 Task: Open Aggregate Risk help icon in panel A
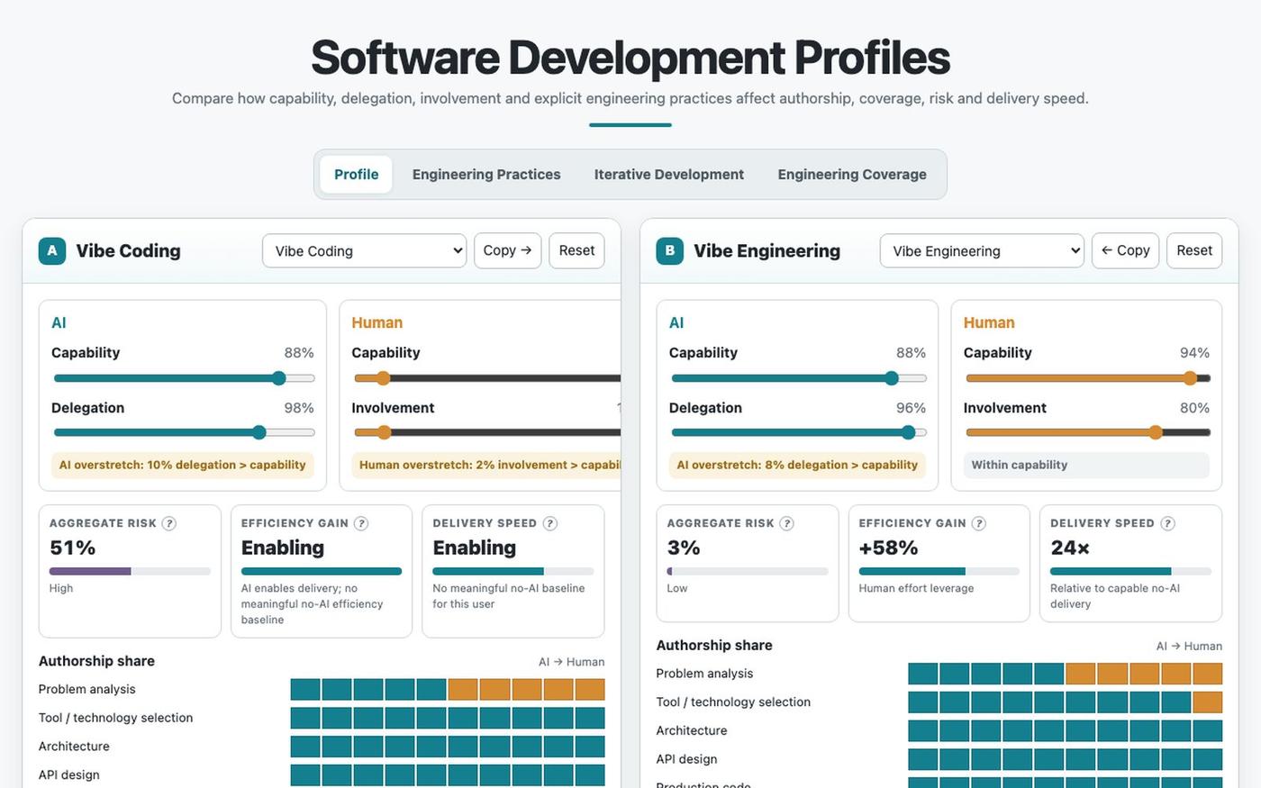[168, 523]
